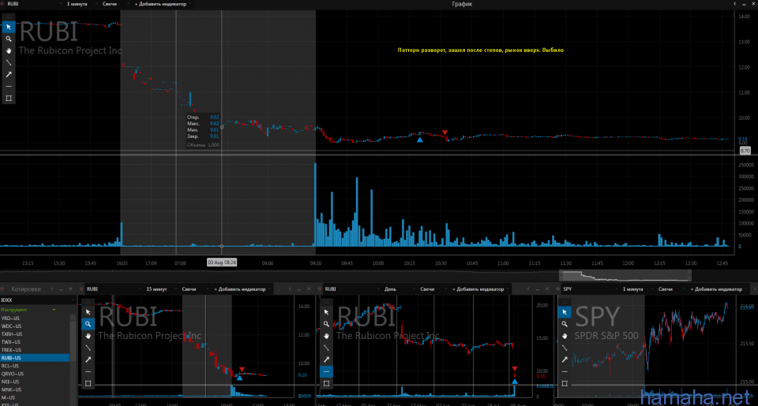Click RUBI symbol field in 15-minute chart header
Image resolution: width=758 pixels, height=406 pixels.
[x=114, y=289]
